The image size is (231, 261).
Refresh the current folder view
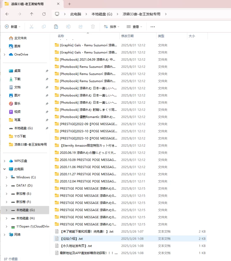point(44,14)
